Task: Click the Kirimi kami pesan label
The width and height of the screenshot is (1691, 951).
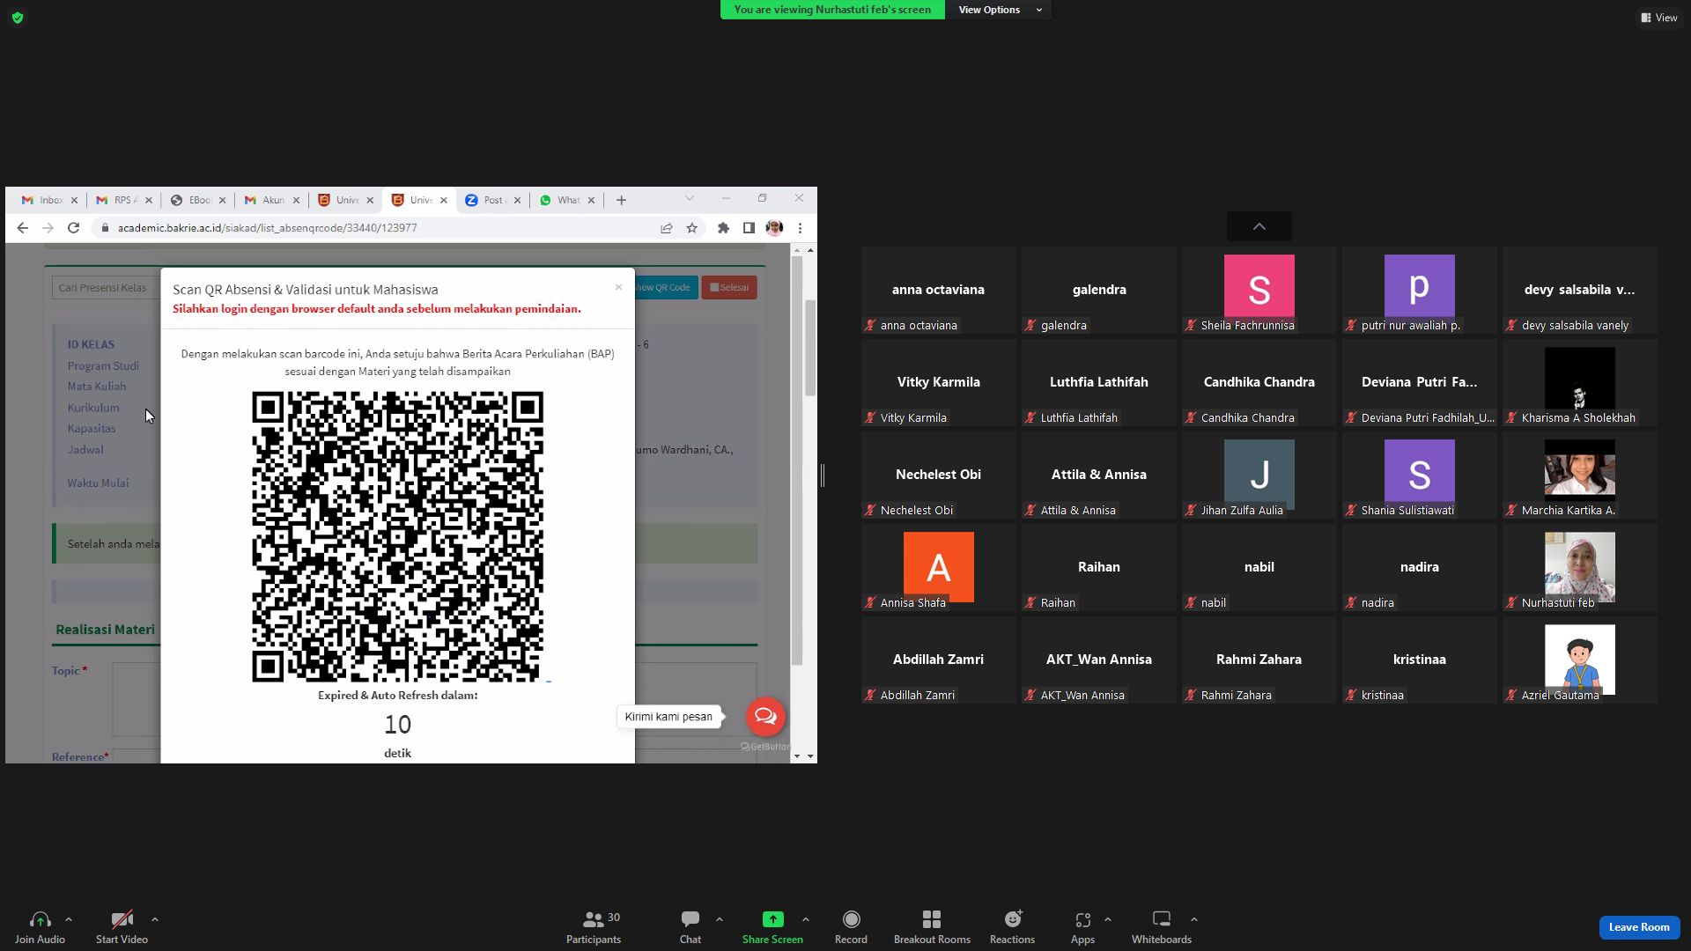Action: [668, 717]
